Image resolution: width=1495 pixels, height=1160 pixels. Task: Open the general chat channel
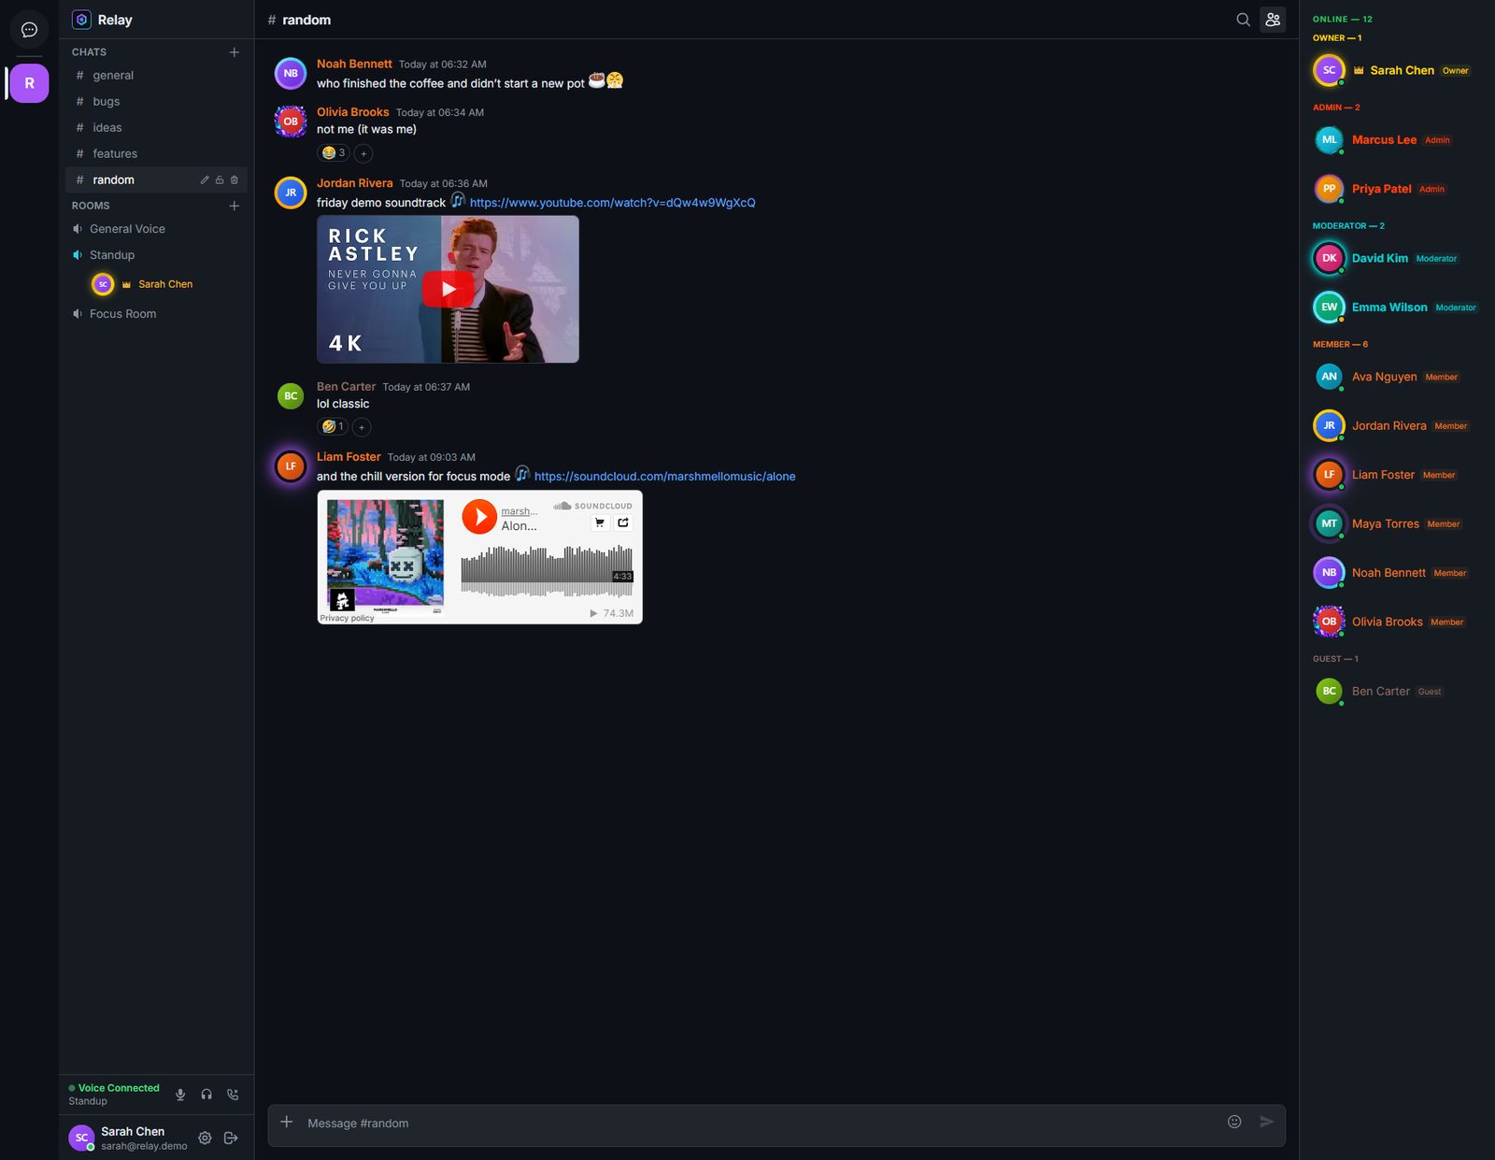(x=156, y=75)
